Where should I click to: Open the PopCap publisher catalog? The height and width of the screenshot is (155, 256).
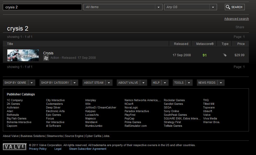click(130, 118)
